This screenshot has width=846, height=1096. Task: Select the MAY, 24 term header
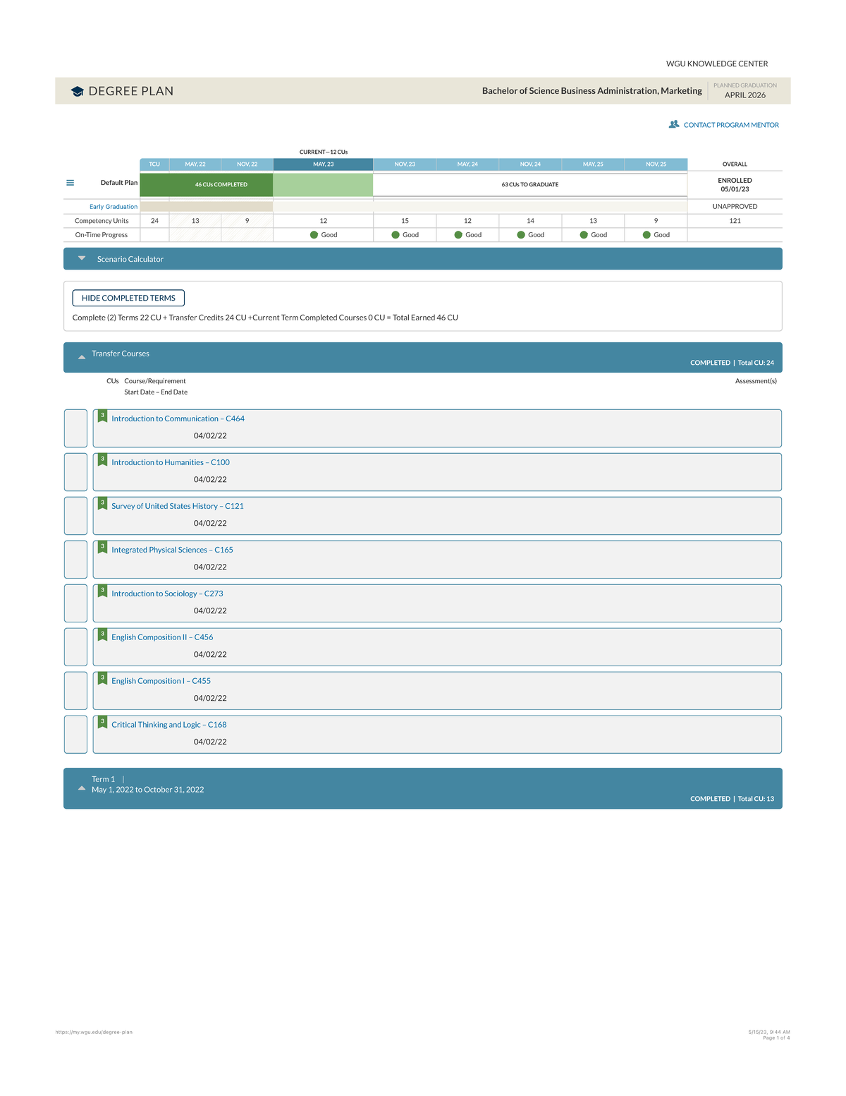click(x=467, y=164)
